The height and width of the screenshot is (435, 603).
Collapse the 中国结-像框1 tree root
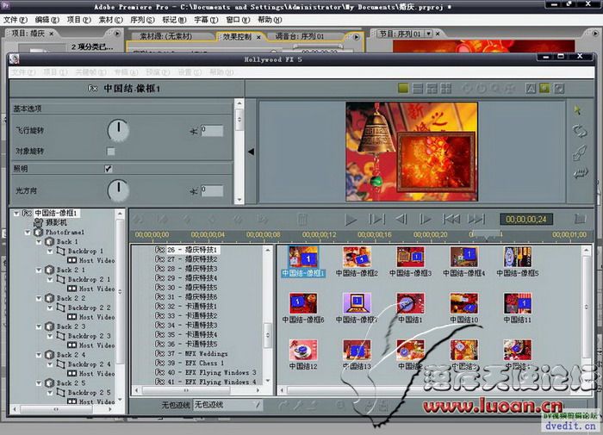[x=16, y=213]
